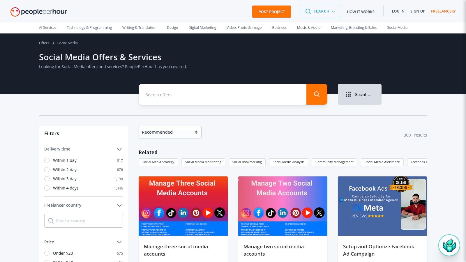466x262 pixels.
Task: Select the Within 1 day radio button
Action: (47, 160)
